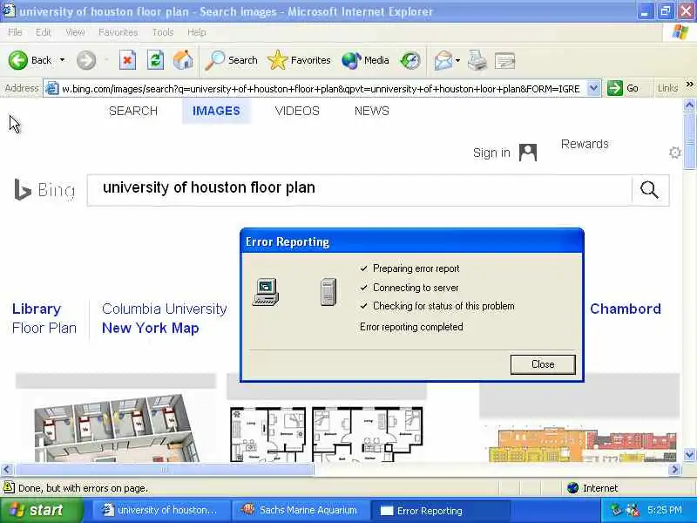Expand the Links toolbar chevron

click(x=689, y=85)
